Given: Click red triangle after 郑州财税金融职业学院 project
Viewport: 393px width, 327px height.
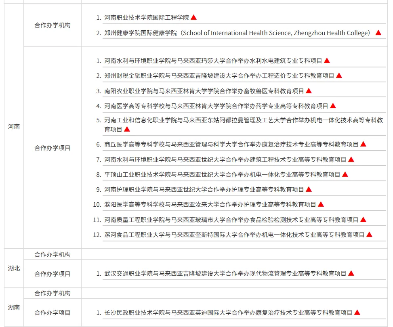Looking at the screenshot, I should click(339, 75).
